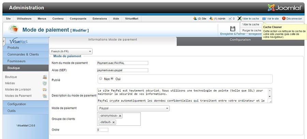Open the Menus menu
The width and height of the screenshot is (307, 139).
coord(42,19)
